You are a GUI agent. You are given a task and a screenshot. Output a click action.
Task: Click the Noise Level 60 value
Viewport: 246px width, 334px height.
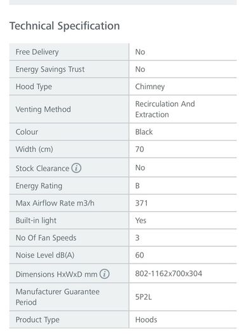(x=140, y=255)
